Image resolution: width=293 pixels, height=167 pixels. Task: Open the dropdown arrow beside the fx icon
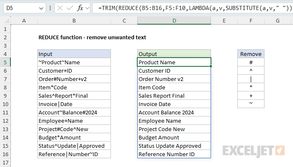(x=87, y=8)
